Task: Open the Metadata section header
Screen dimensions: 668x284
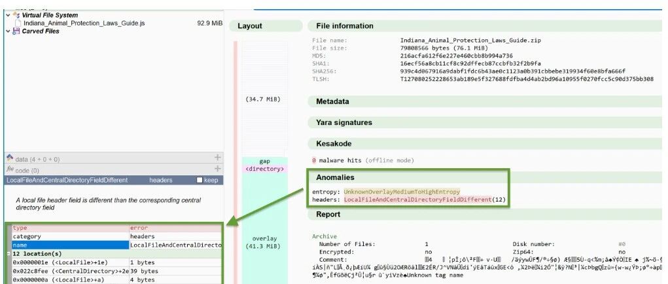Action: point(485,102)
